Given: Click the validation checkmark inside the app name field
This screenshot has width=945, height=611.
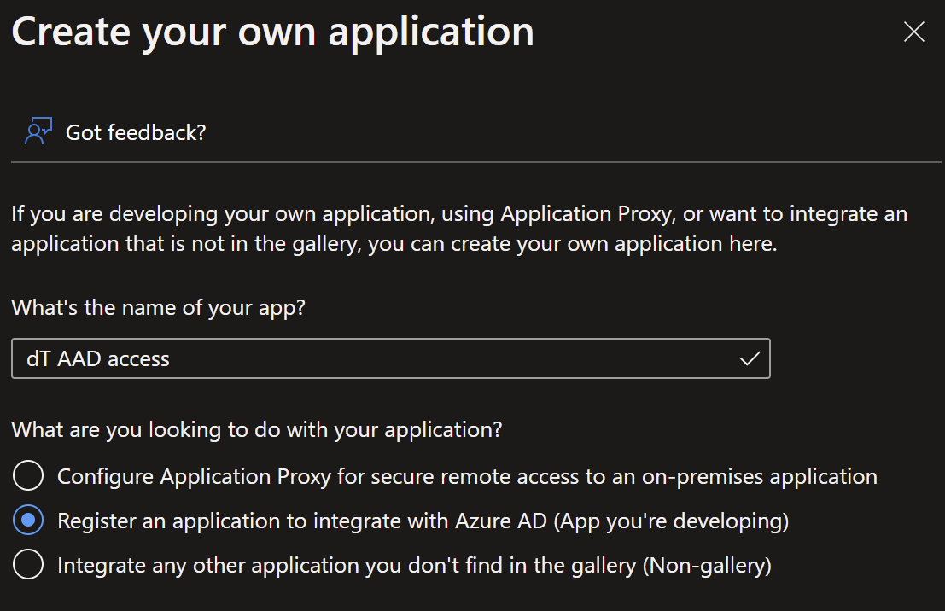Looking at the screenshot, I should coord(750,358).
